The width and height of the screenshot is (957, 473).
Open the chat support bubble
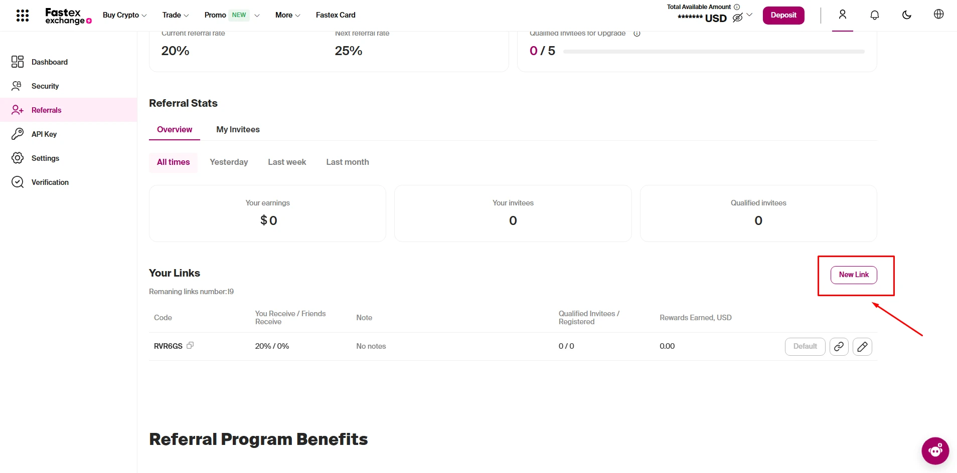click(x=935, y=451)
